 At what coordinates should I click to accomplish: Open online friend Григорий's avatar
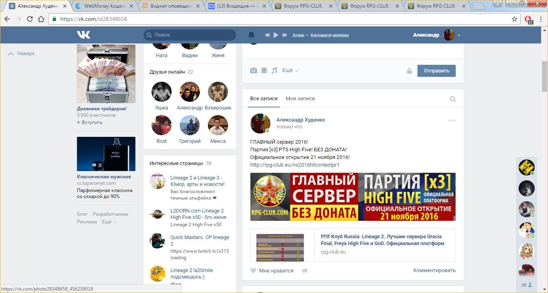click(190, 126)
